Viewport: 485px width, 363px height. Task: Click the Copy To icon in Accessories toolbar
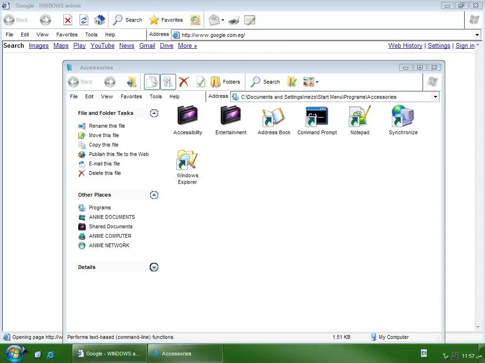168,82
